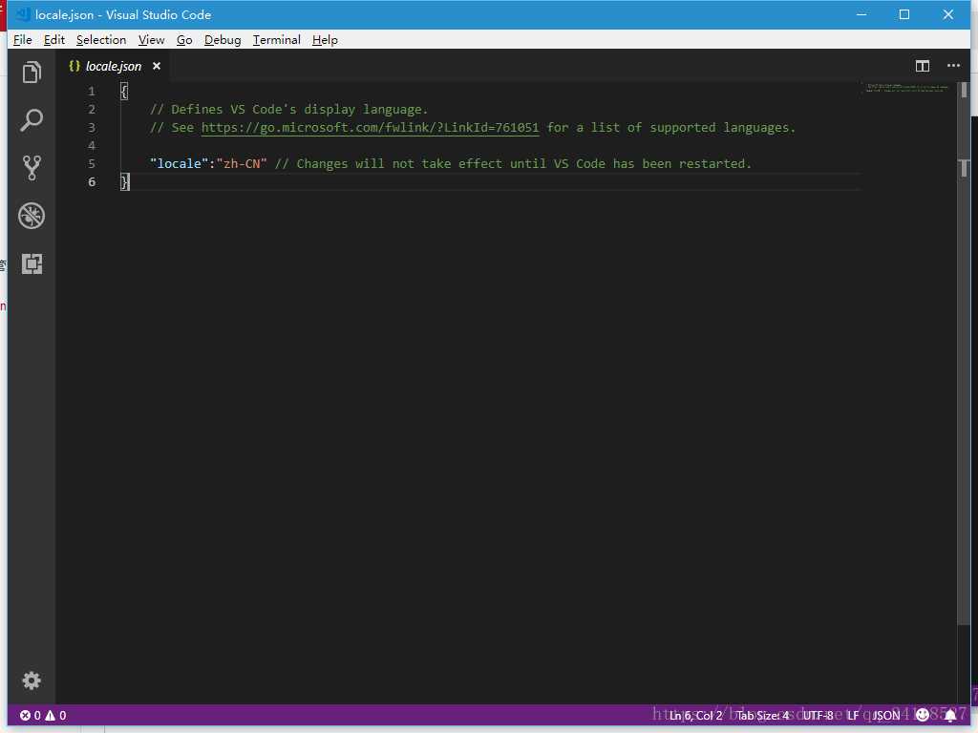Image resolution: width=978 pixels, height=733 pixels.
Task: Open the Source Control view
Action: pyautogui.click(x=32, y=168)
